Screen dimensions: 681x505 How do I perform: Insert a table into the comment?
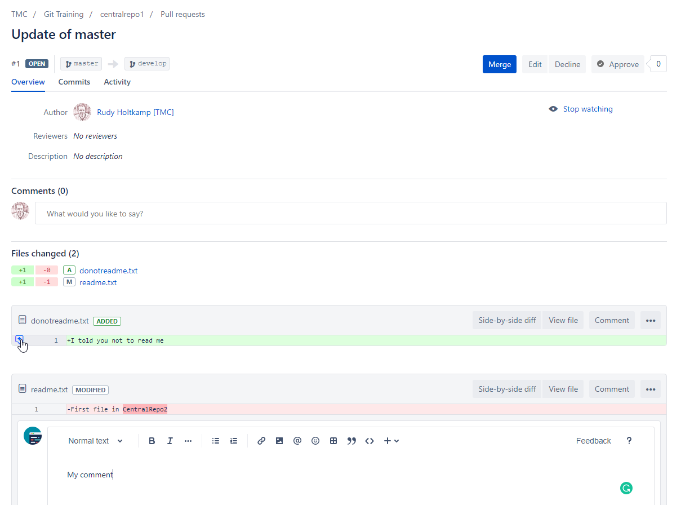tap(333, 441)
